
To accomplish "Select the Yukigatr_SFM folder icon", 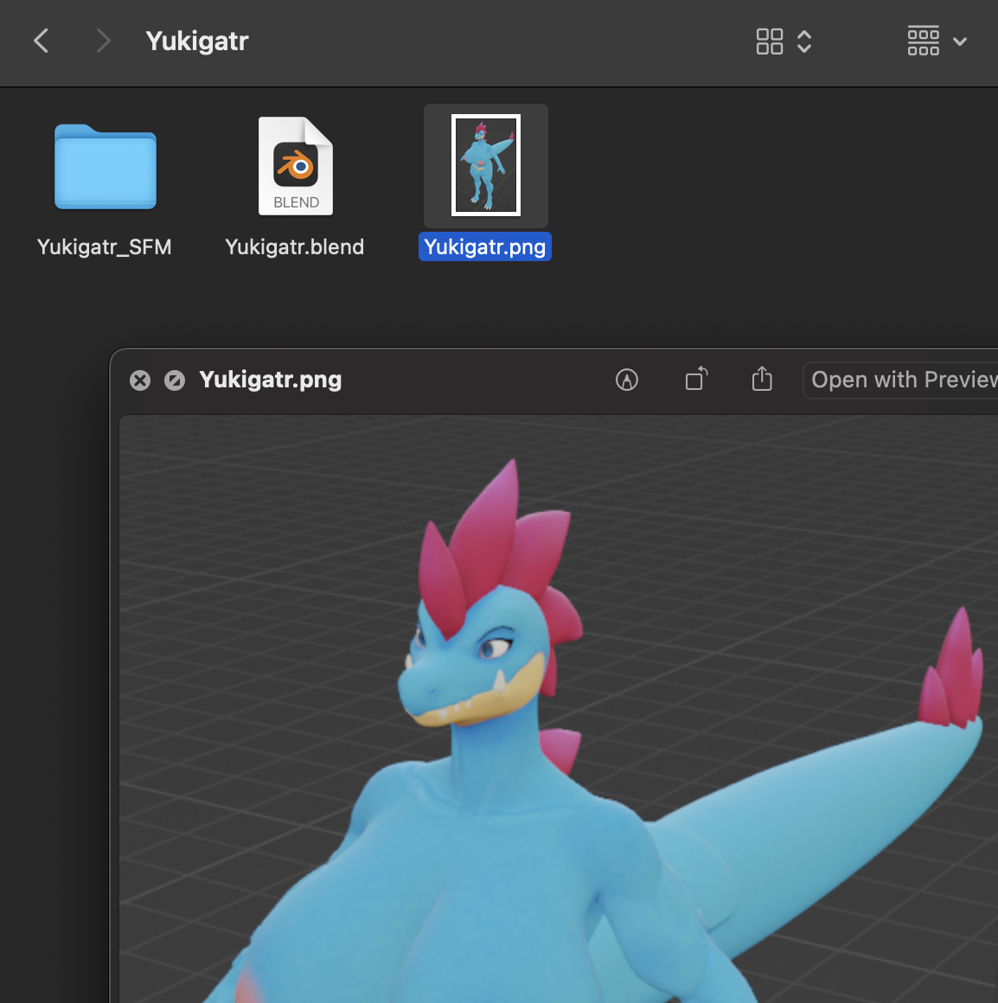I will [106, 166].
